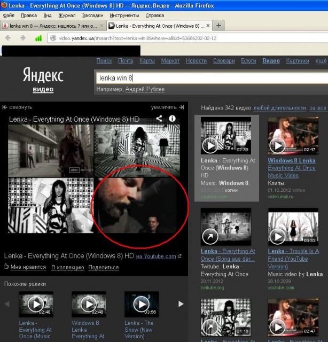Click the 'на Youtube.com' link
The image size is (328, 342).
click(156, 256)
